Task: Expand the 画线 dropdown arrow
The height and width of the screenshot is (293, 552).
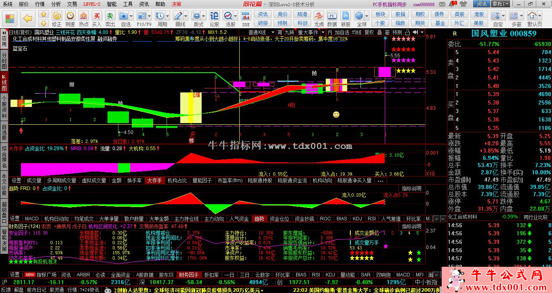Action: [186, 16]
